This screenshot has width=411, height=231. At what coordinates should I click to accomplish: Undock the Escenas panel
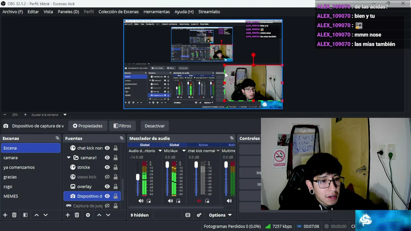click(57, 138)
